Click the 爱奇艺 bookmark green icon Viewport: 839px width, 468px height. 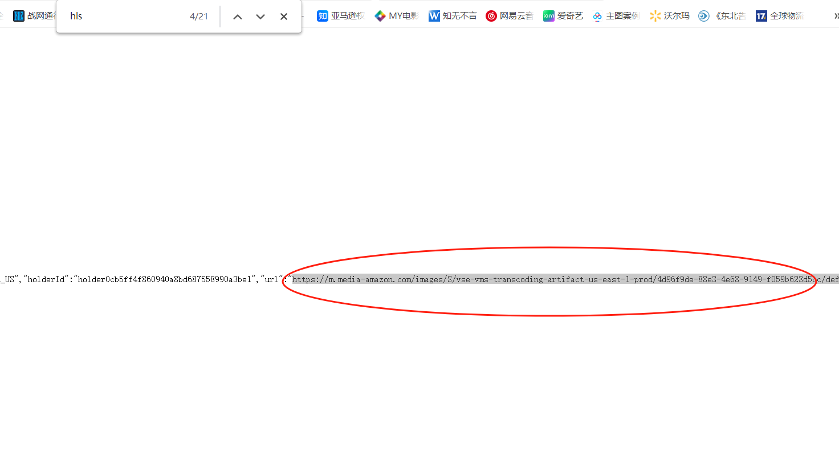[x=549, y=16]
